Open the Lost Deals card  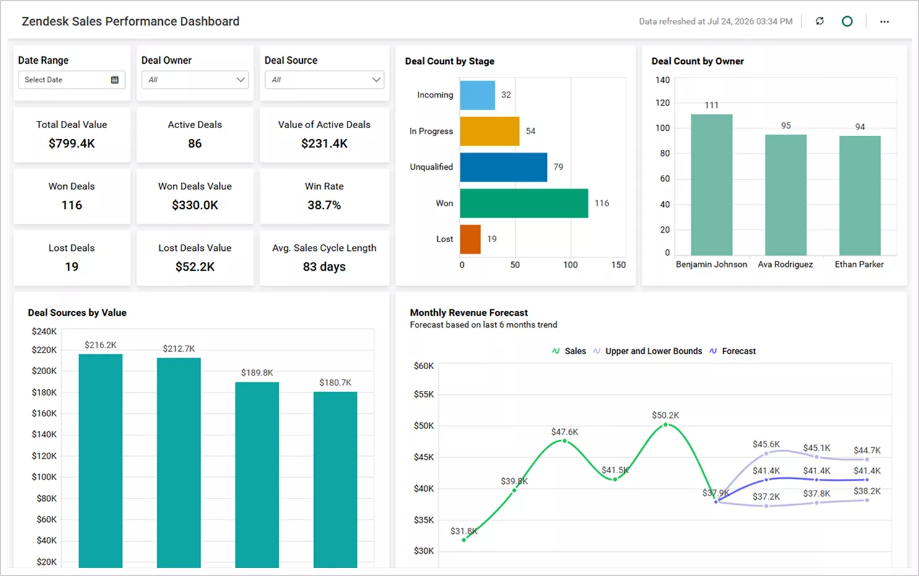coord(72,258)
